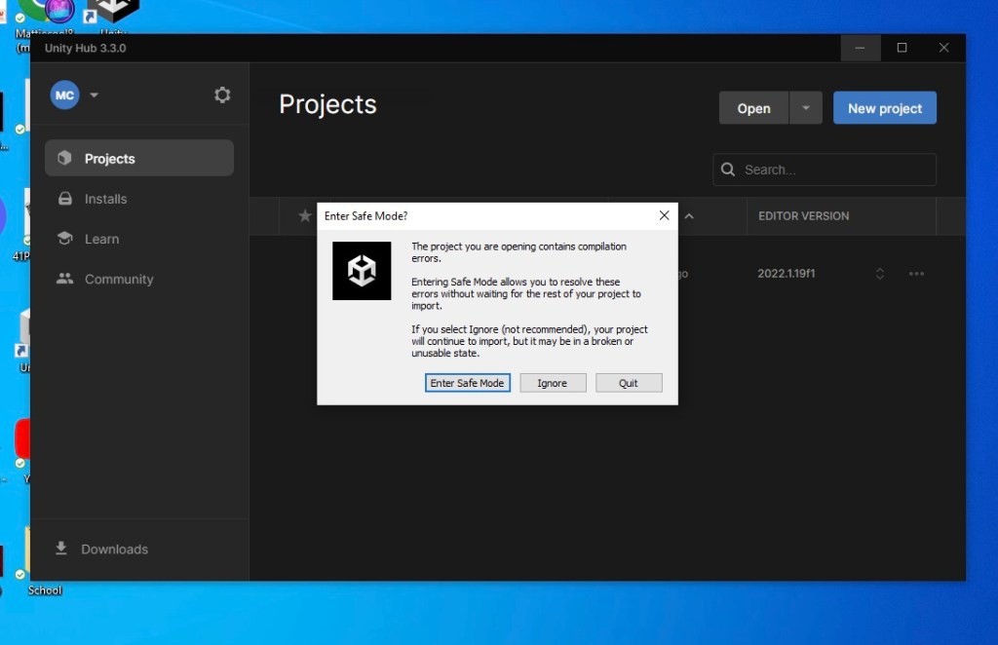Click the Open project button
This screenshot has width=998, height=645.
(x=753, y=108)
